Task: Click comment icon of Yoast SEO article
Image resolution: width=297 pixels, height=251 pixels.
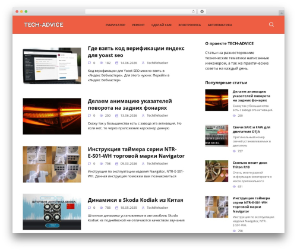Action: tap(89, 63)
